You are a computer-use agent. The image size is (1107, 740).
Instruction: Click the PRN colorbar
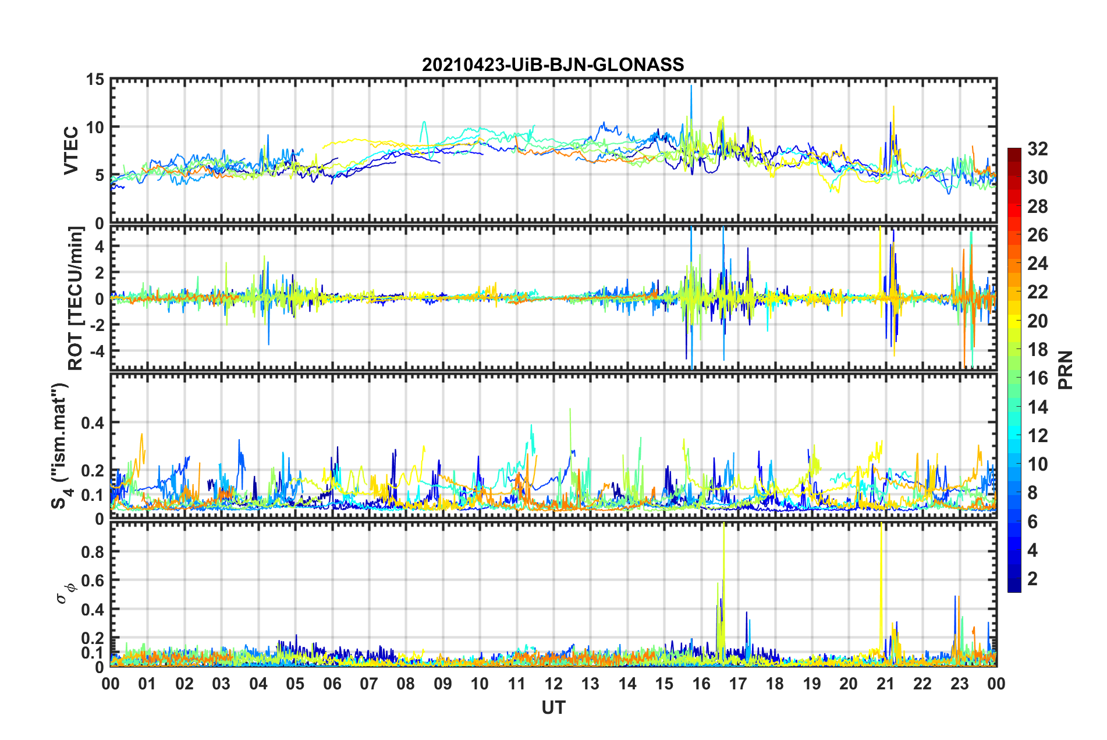click(x=1014, y=370)
